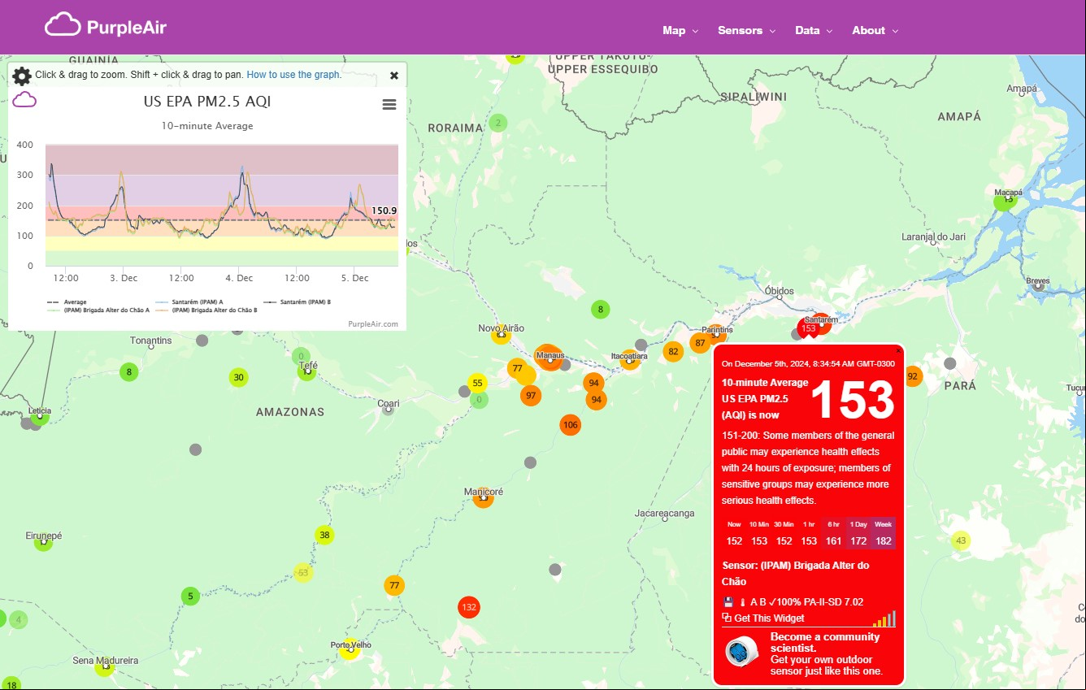Select the green marker showing 2 in Roraima
The image size is (1086, 690).
tap(498, 123)
